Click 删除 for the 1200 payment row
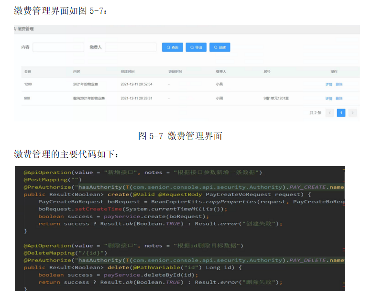 (x=339, y=84)
